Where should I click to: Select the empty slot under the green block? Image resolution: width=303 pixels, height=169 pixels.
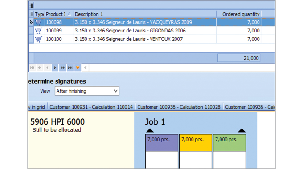229,160
